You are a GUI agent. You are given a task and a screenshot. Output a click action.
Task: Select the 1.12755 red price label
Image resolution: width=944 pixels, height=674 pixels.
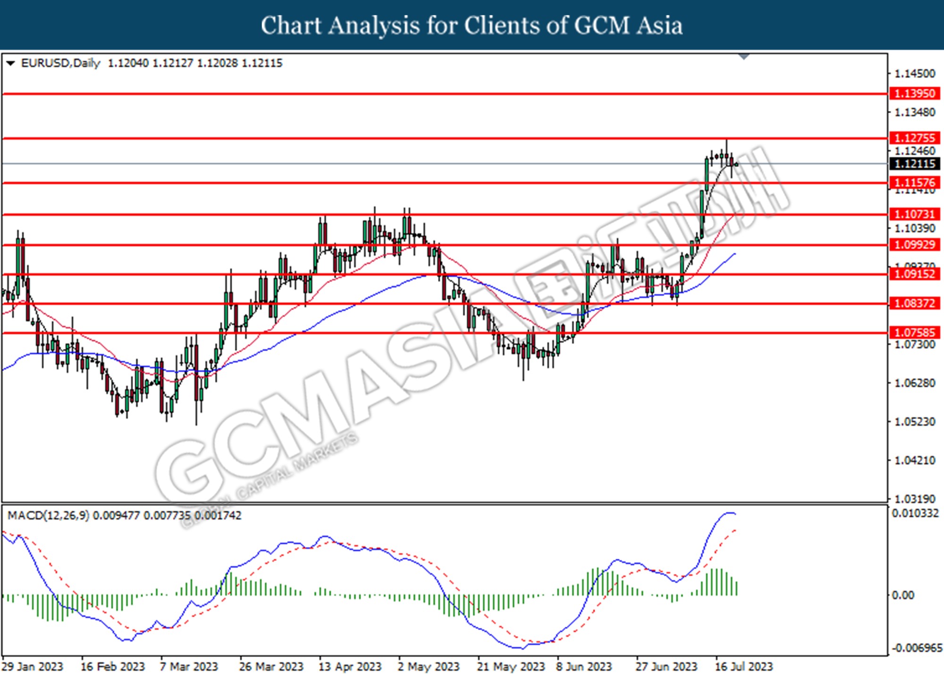point(915,138)
